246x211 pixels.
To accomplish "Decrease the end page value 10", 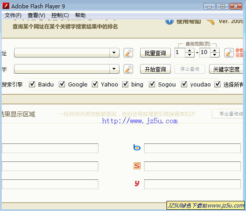I will (x=215, y=55).
